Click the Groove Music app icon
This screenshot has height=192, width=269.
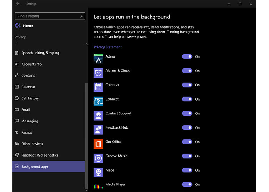click(98, 158)
